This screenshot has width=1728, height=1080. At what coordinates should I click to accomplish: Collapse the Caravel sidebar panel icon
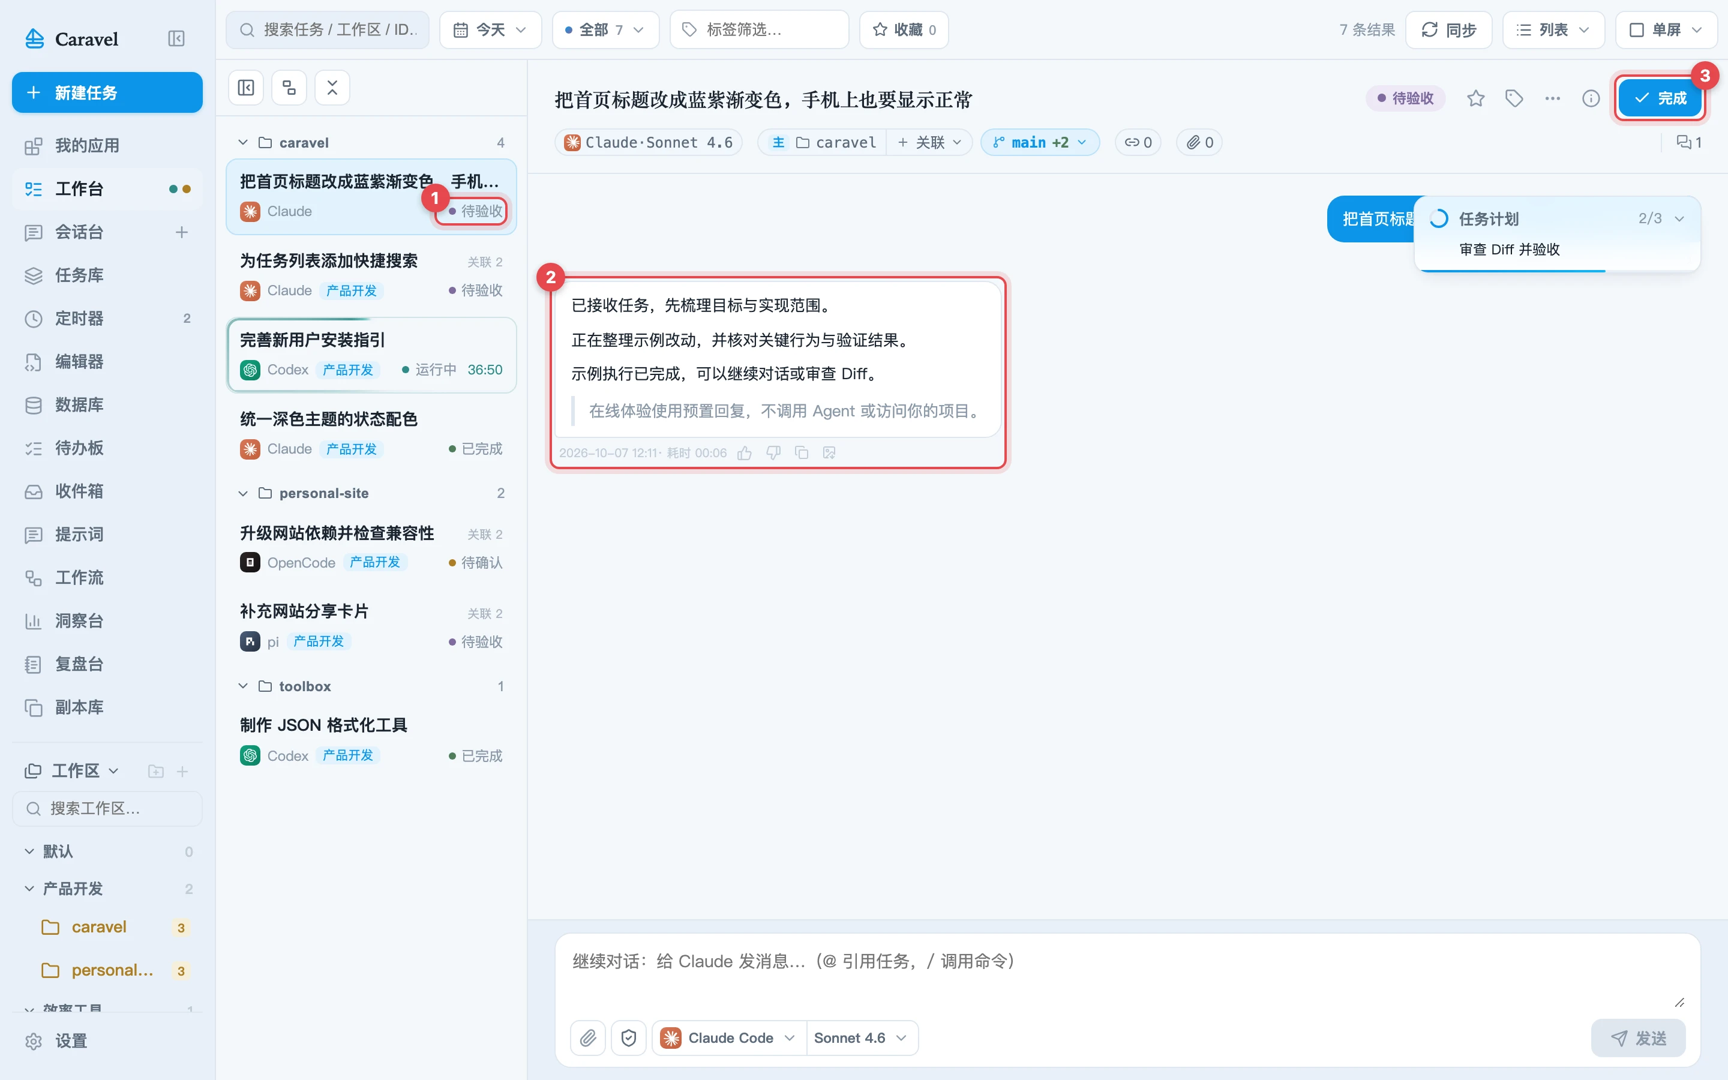tap(176, 38)
